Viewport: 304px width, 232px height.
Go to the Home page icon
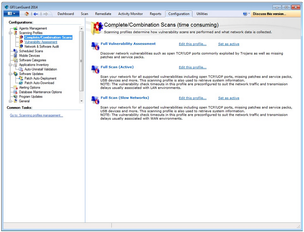coord(27,14)
